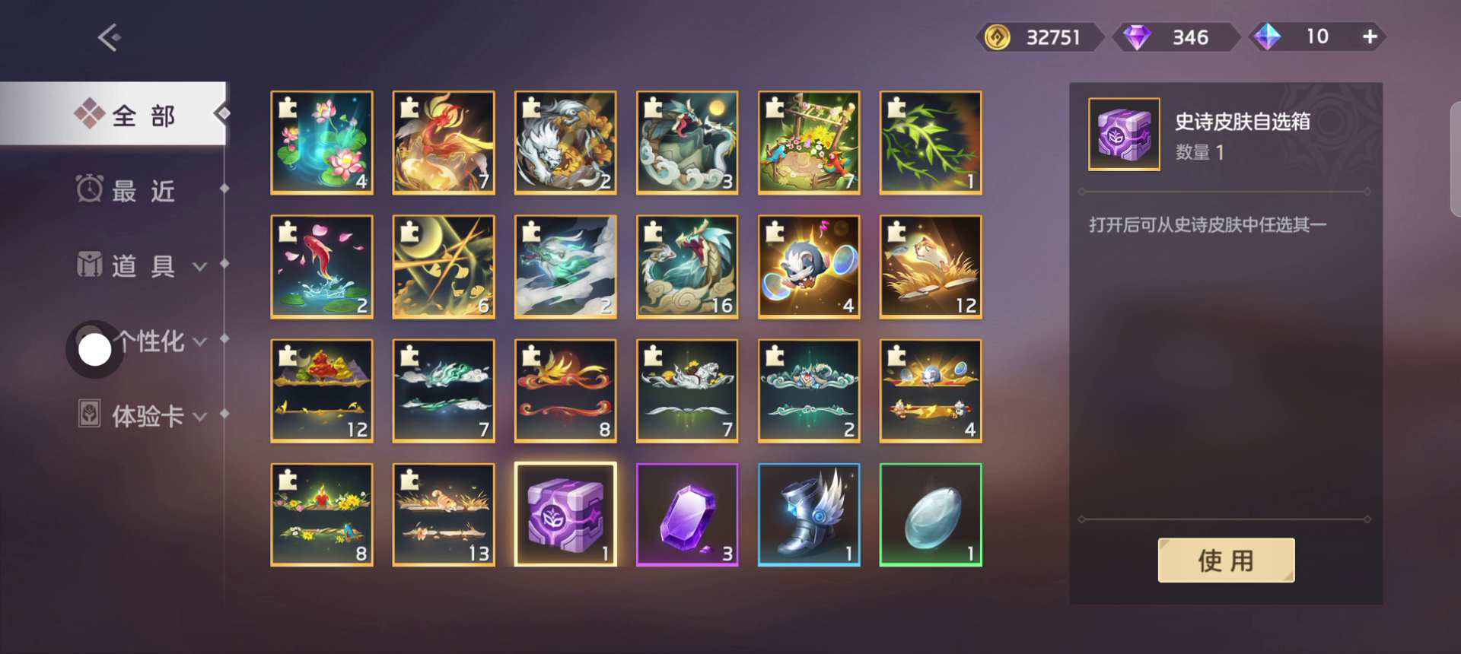
Task: Select the hamster on hay frame item
Action: (444, 514)
